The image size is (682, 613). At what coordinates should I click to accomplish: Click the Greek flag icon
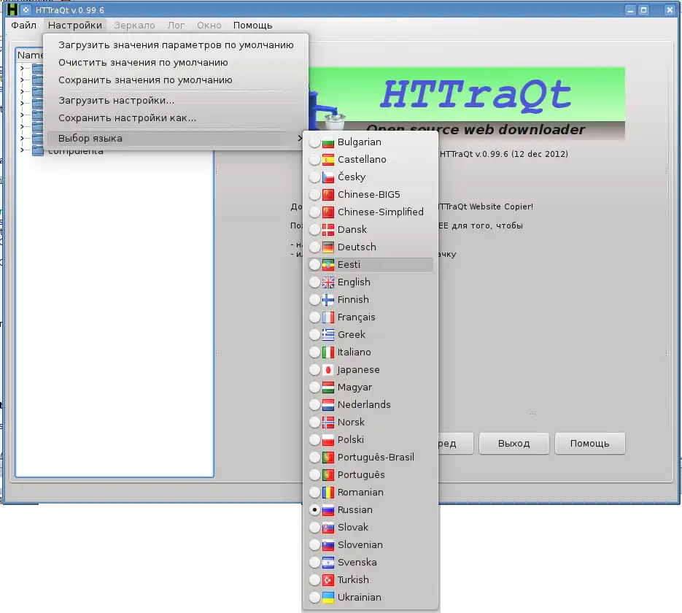pos(328,334)
